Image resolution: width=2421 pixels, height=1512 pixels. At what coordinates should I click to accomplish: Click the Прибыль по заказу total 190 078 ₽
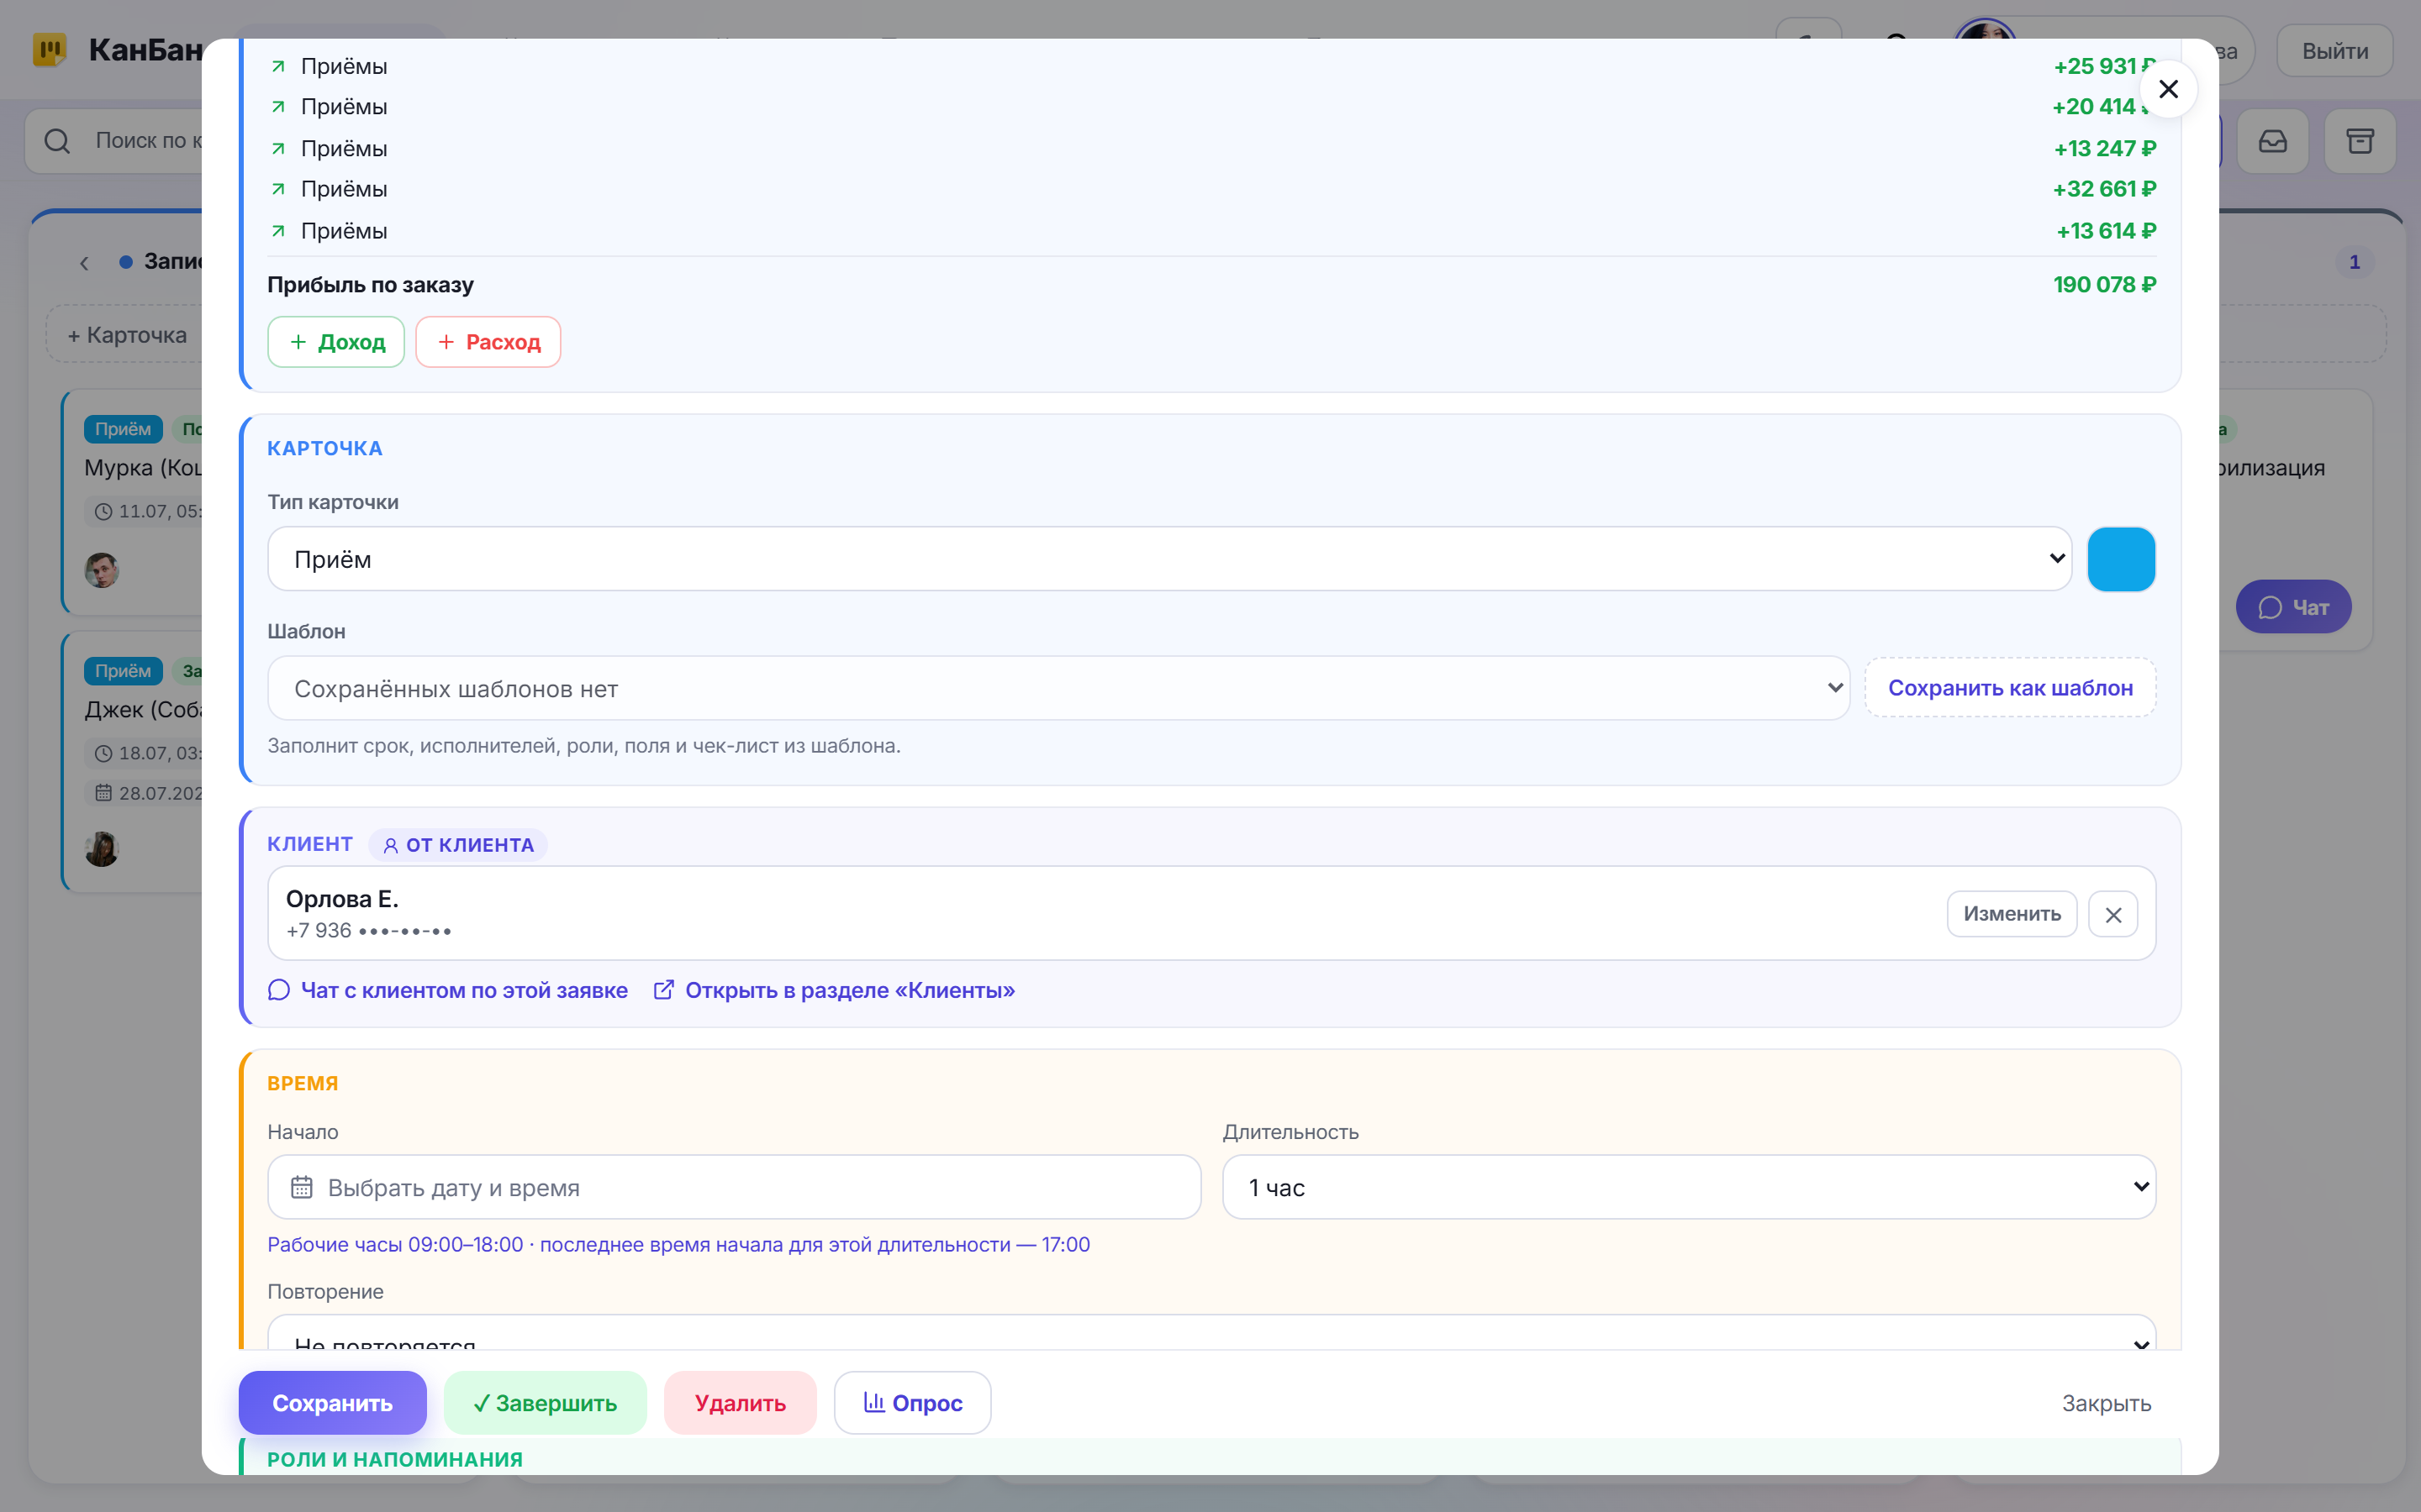click(2104, 285)
